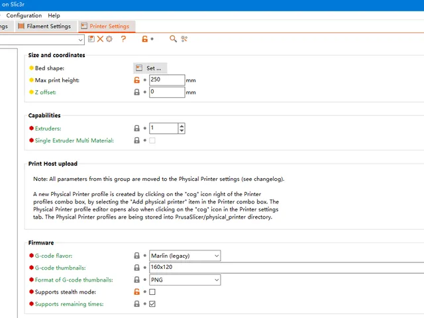The height and width of the screenshot is (318, 424).
Task: Click lock icon for G-code flavor
Action: tap(137, 256)
